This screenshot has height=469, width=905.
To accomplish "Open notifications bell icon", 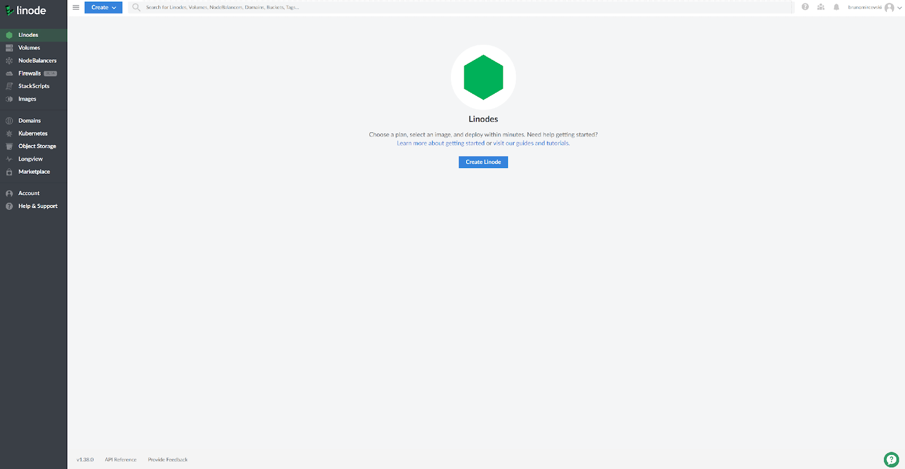I will [x=837, y=7].
